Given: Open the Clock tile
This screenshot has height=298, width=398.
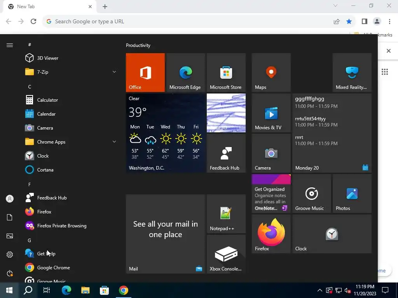Looking at the screenshot, I should pos(332,234).
